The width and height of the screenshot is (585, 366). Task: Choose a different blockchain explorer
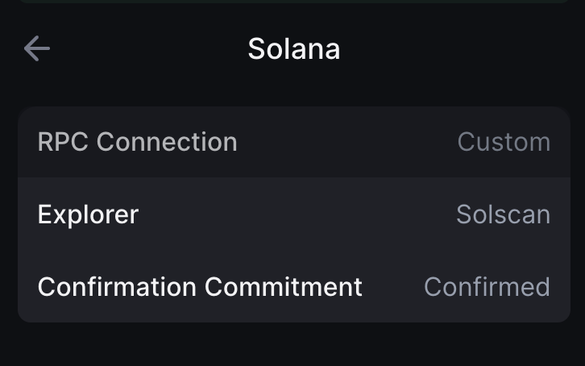click(293, 214)
